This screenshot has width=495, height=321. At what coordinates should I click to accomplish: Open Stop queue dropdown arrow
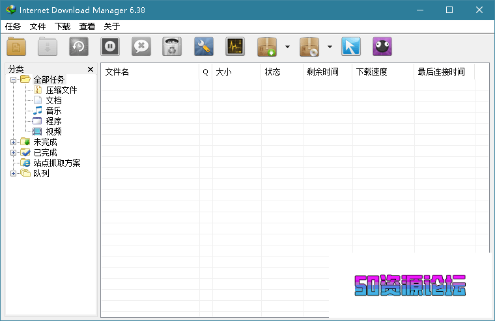330,47
